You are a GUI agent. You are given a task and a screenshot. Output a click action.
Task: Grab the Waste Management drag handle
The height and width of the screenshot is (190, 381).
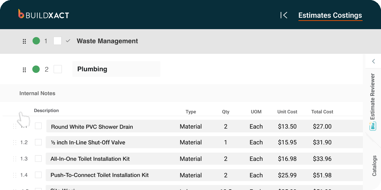pos(24,41)
